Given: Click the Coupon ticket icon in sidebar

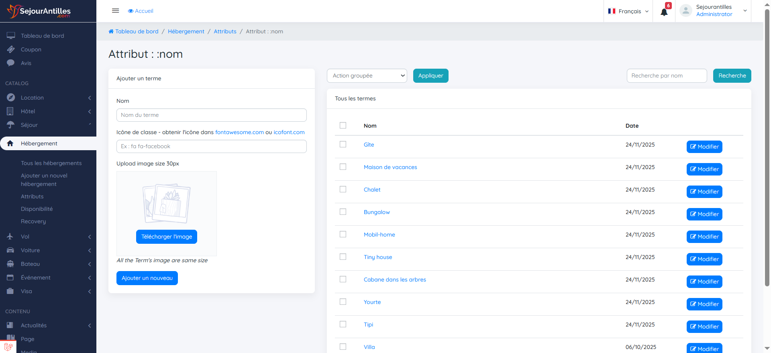Looking at the screenshot, I should (x=11, y=49).
